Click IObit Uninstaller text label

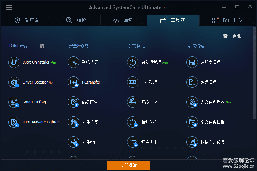coord(36,62)
